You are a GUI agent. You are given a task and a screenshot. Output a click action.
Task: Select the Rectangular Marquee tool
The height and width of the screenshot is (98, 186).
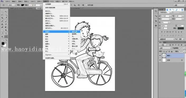tap(2, 12)
